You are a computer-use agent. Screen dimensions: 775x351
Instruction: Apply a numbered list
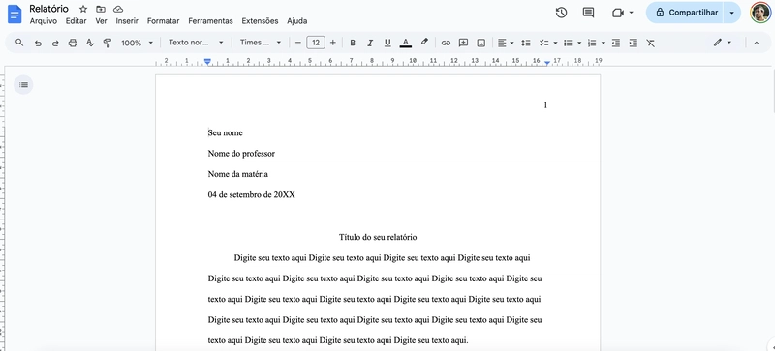pyautogui.click(x=592, y=43)
